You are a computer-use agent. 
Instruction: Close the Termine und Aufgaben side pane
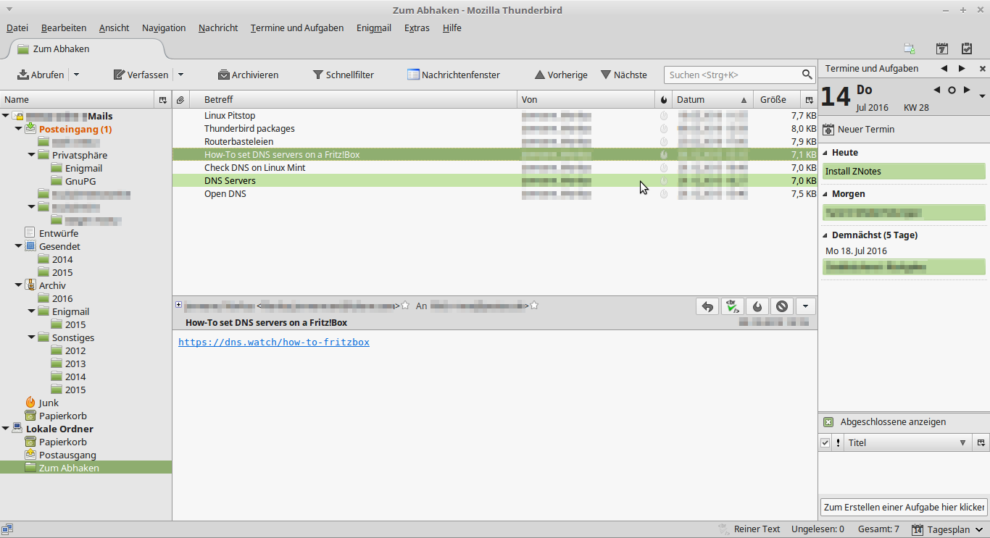pyautogui.click(x=983, y=69)
